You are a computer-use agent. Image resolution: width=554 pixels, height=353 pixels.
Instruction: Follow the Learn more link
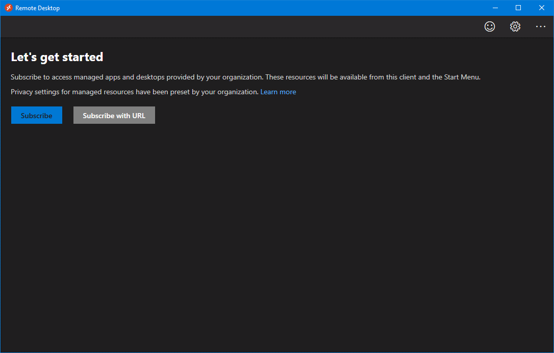[279, 92]
